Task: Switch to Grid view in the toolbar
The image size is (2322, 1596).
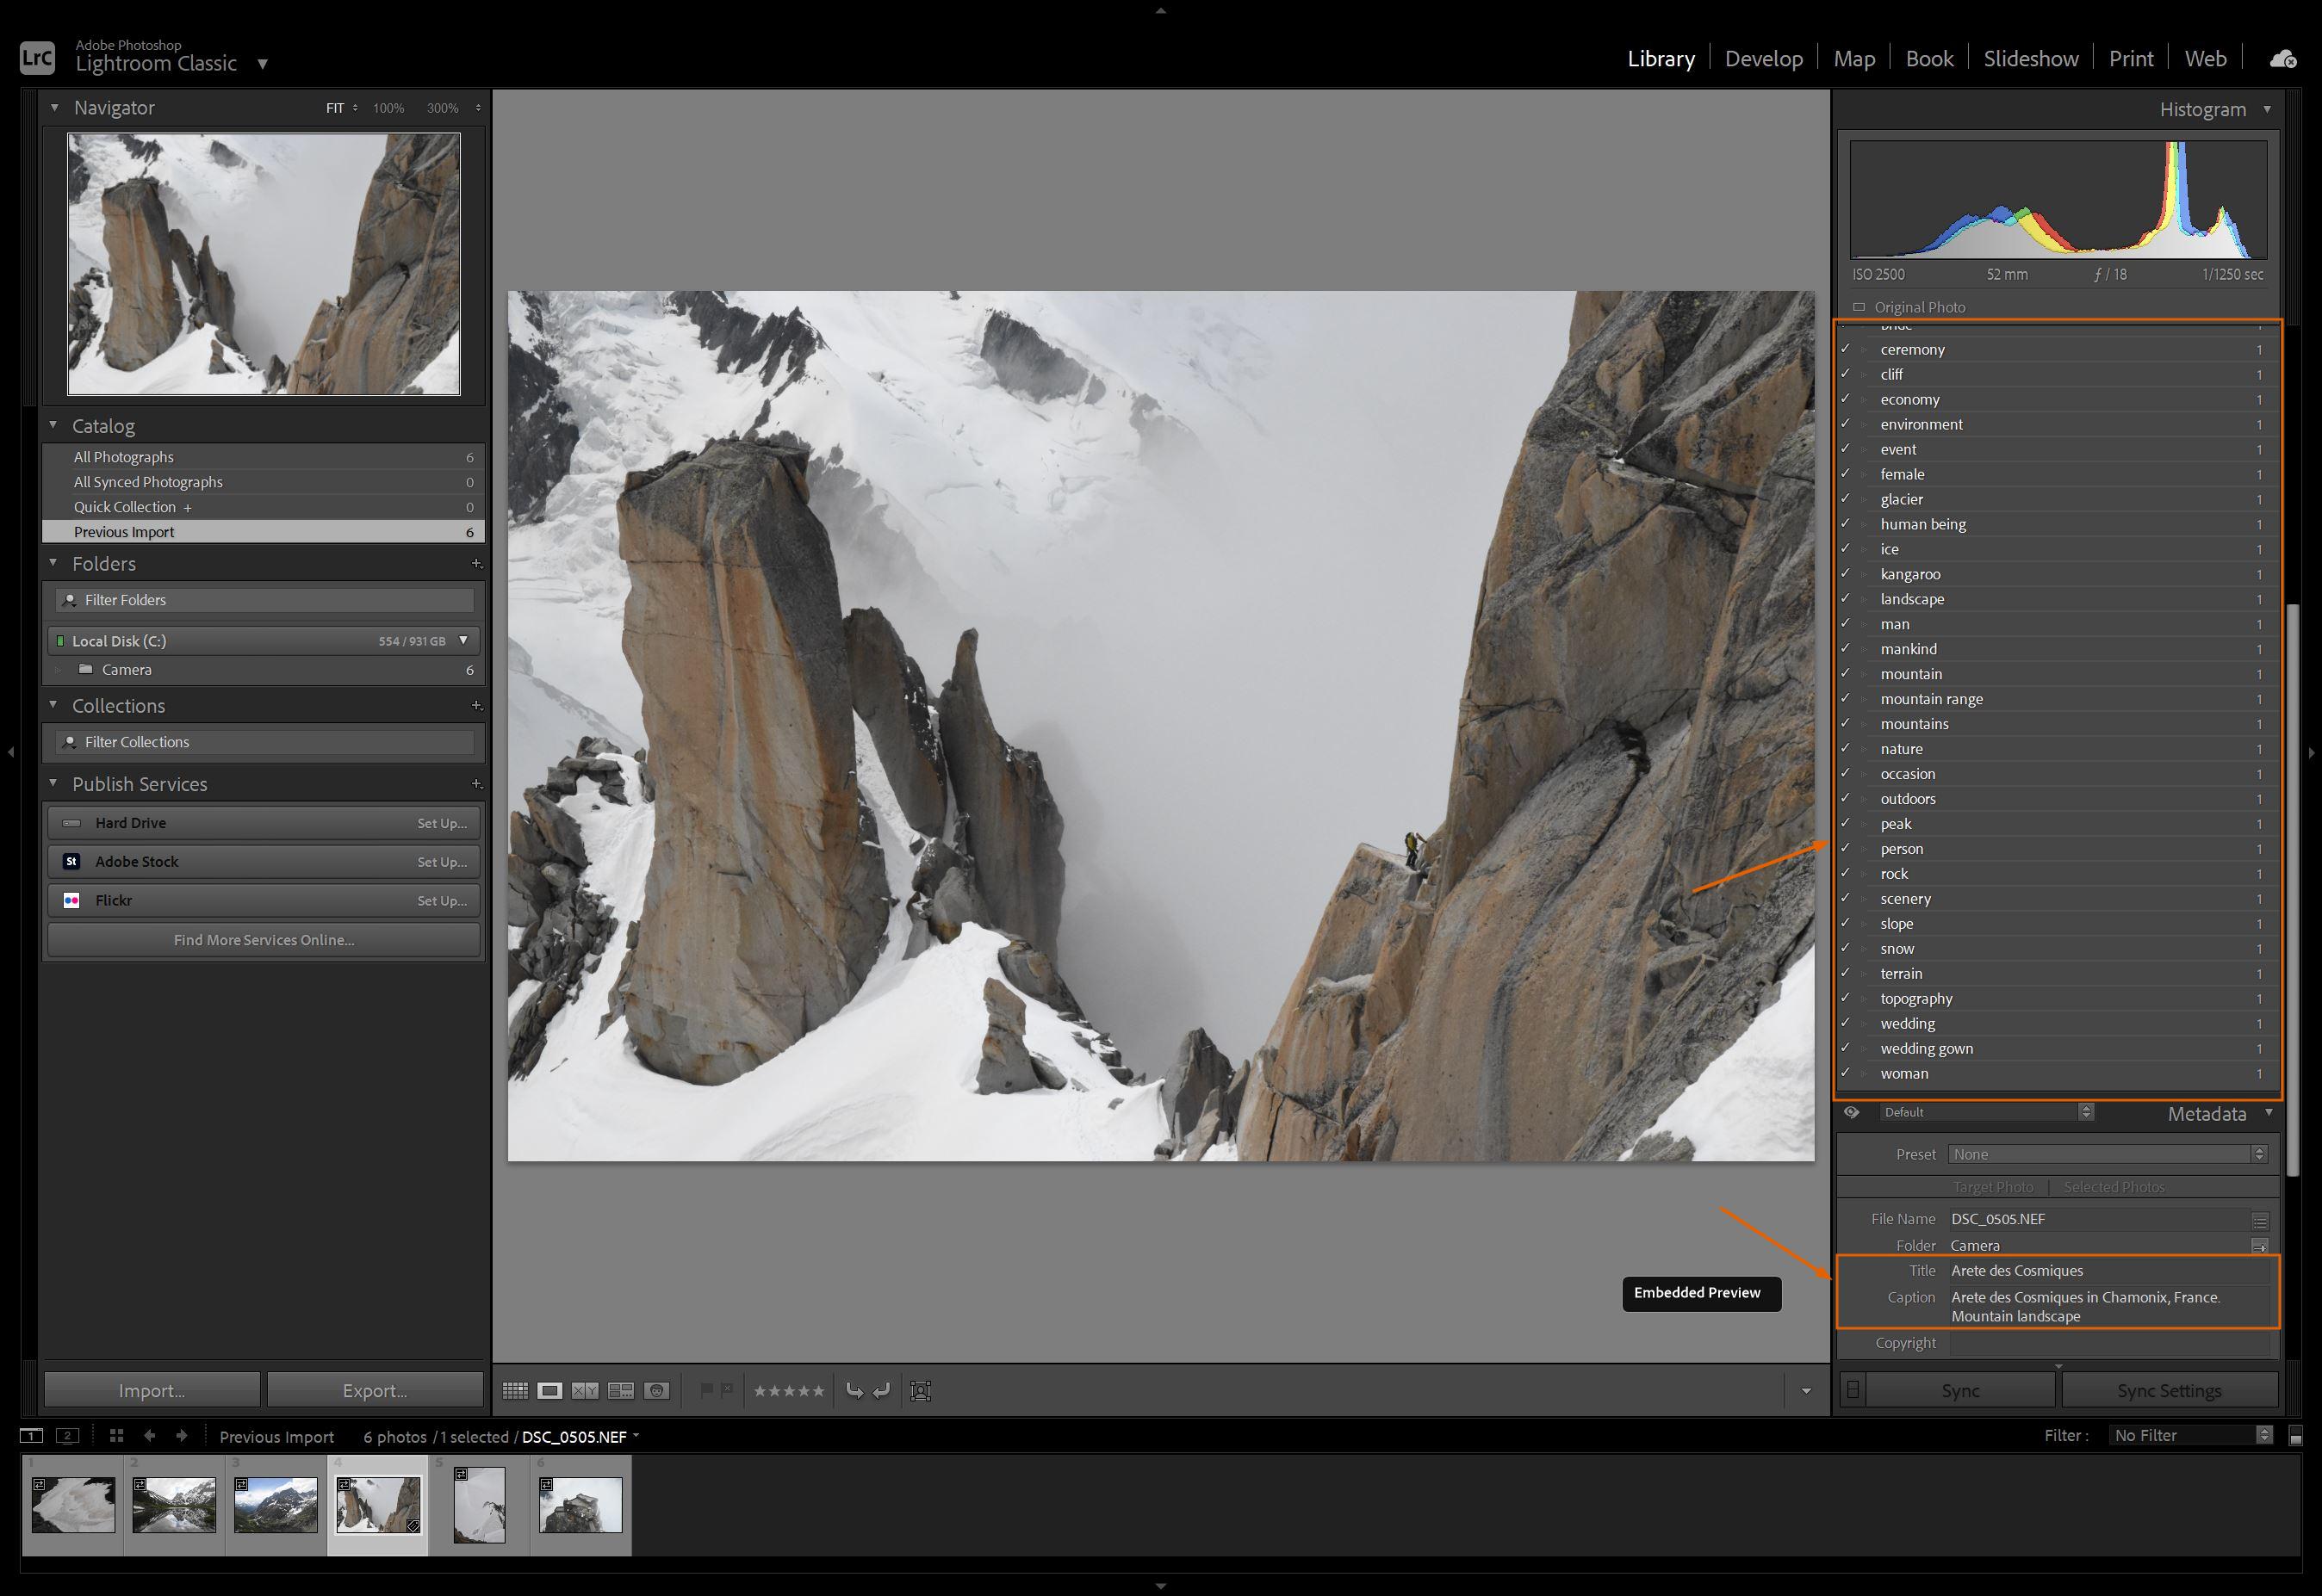Action: point(518,1390)
